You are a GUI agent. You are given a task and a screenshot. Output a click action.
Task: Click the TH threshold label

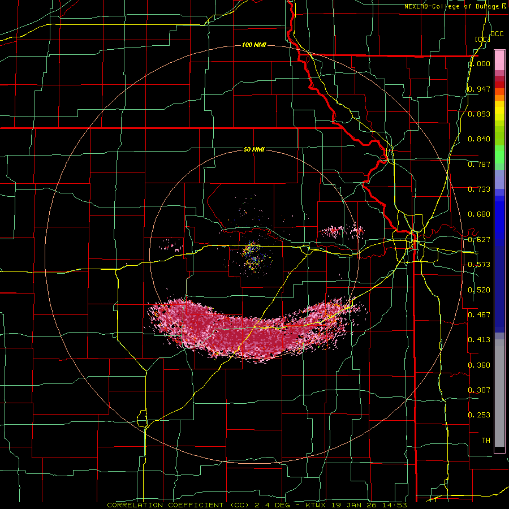tap(486, 441)
